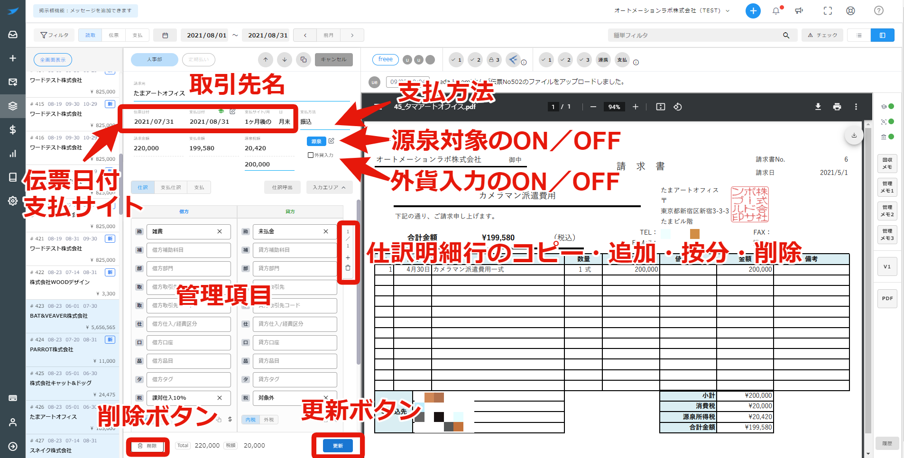The image size is (904, 458).
Task: Select 外税 tax-exclusive option
Action: 269,420
